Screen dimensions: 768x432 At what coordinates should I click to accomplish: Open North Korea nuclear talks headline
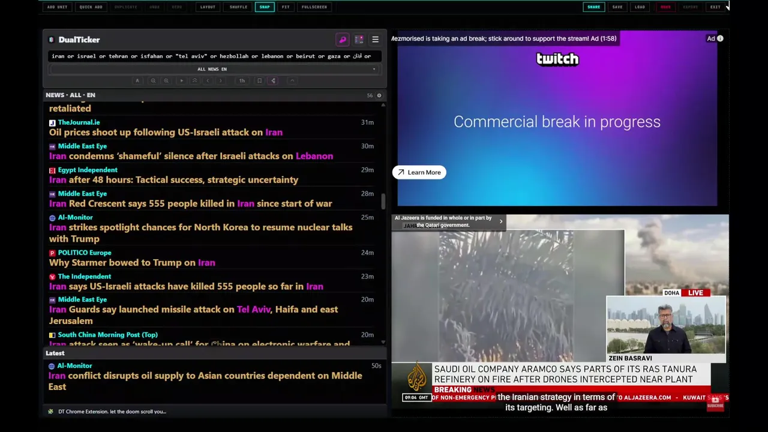200,233
